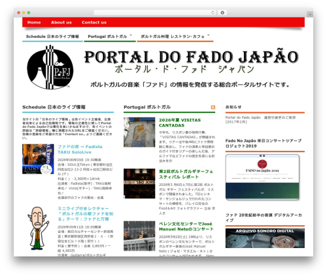Click the cartoon professor illustration thumbnail

point(38,228)
